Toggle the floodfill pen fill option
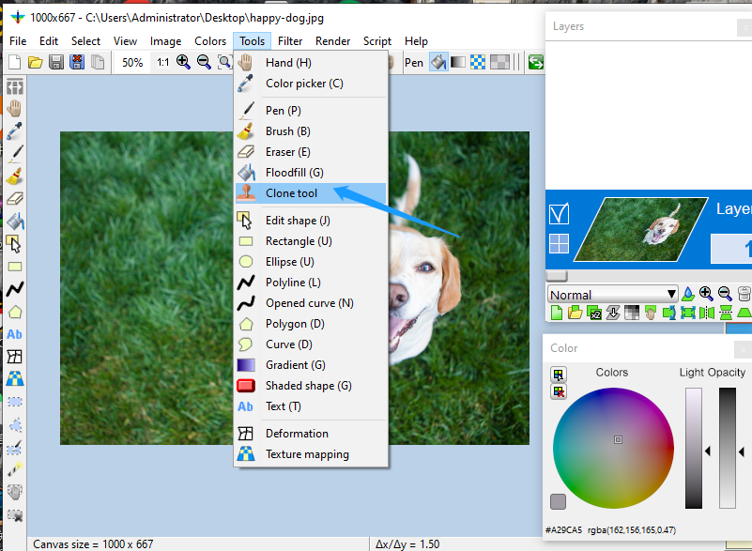This screenshot has height=551, width=752. click(438, 63)
